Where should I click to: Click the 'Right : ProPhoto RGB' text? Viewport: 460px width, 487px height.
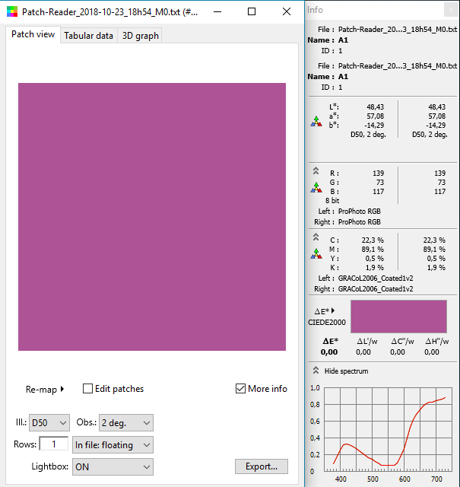(347, 222)
